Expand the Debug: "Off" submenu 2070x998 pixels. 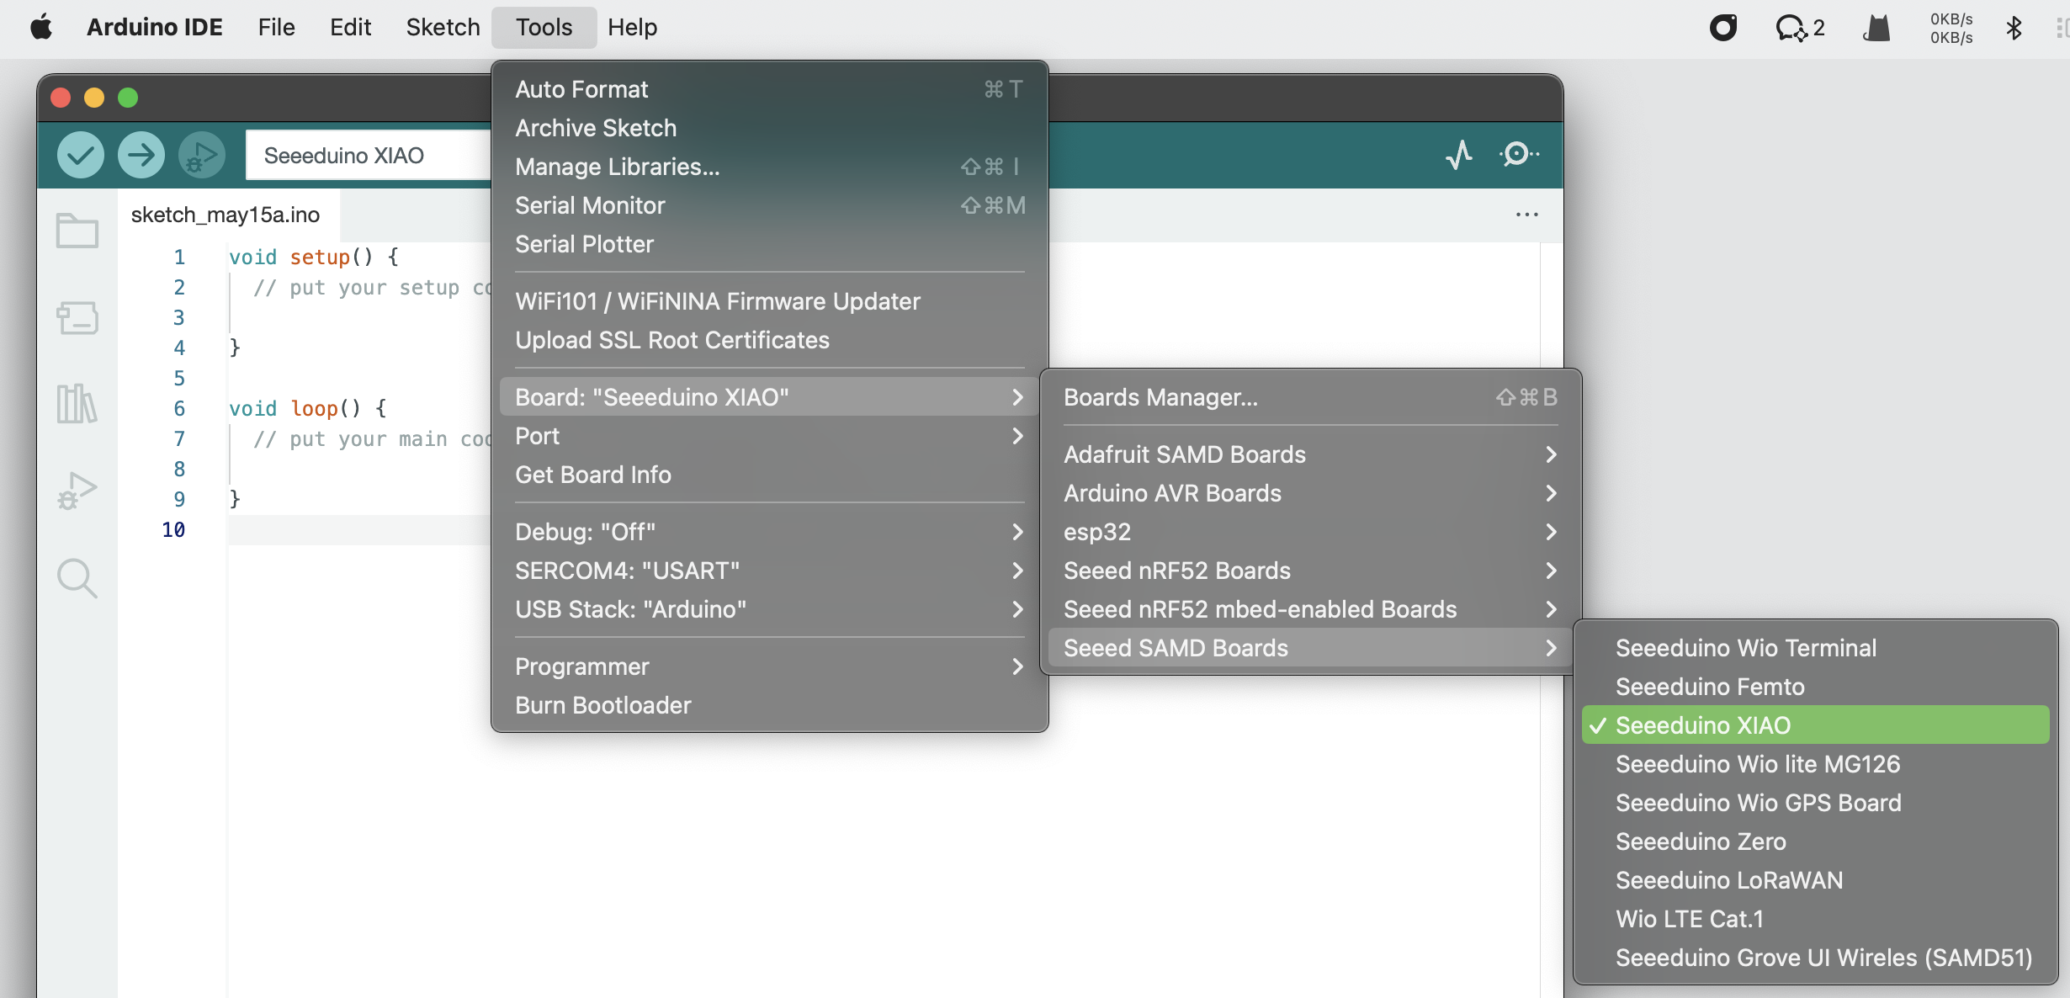[769, 531]
